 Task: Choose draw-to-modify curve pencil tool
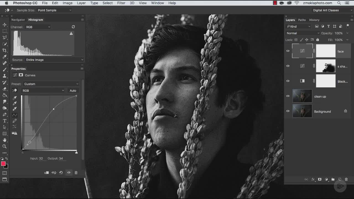(x=15, y=121)
